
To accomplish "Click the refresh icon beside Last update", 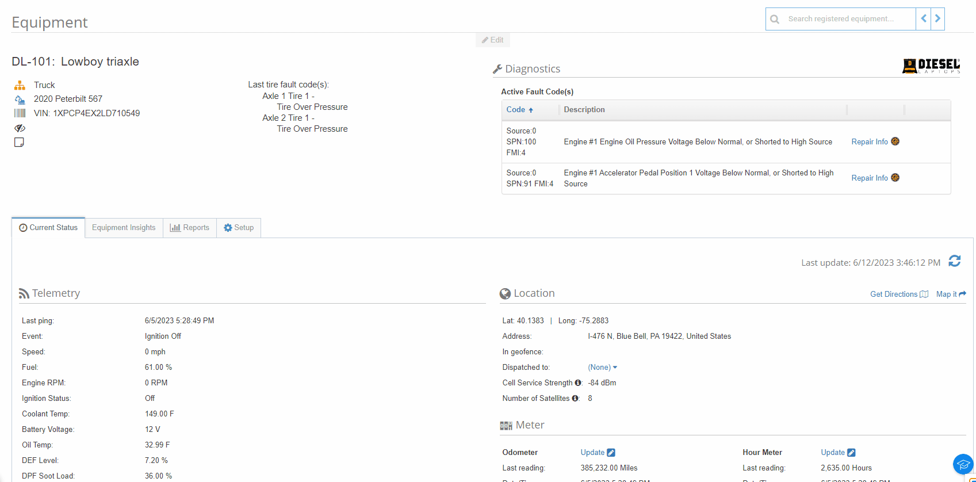I will tap(955, 261).
